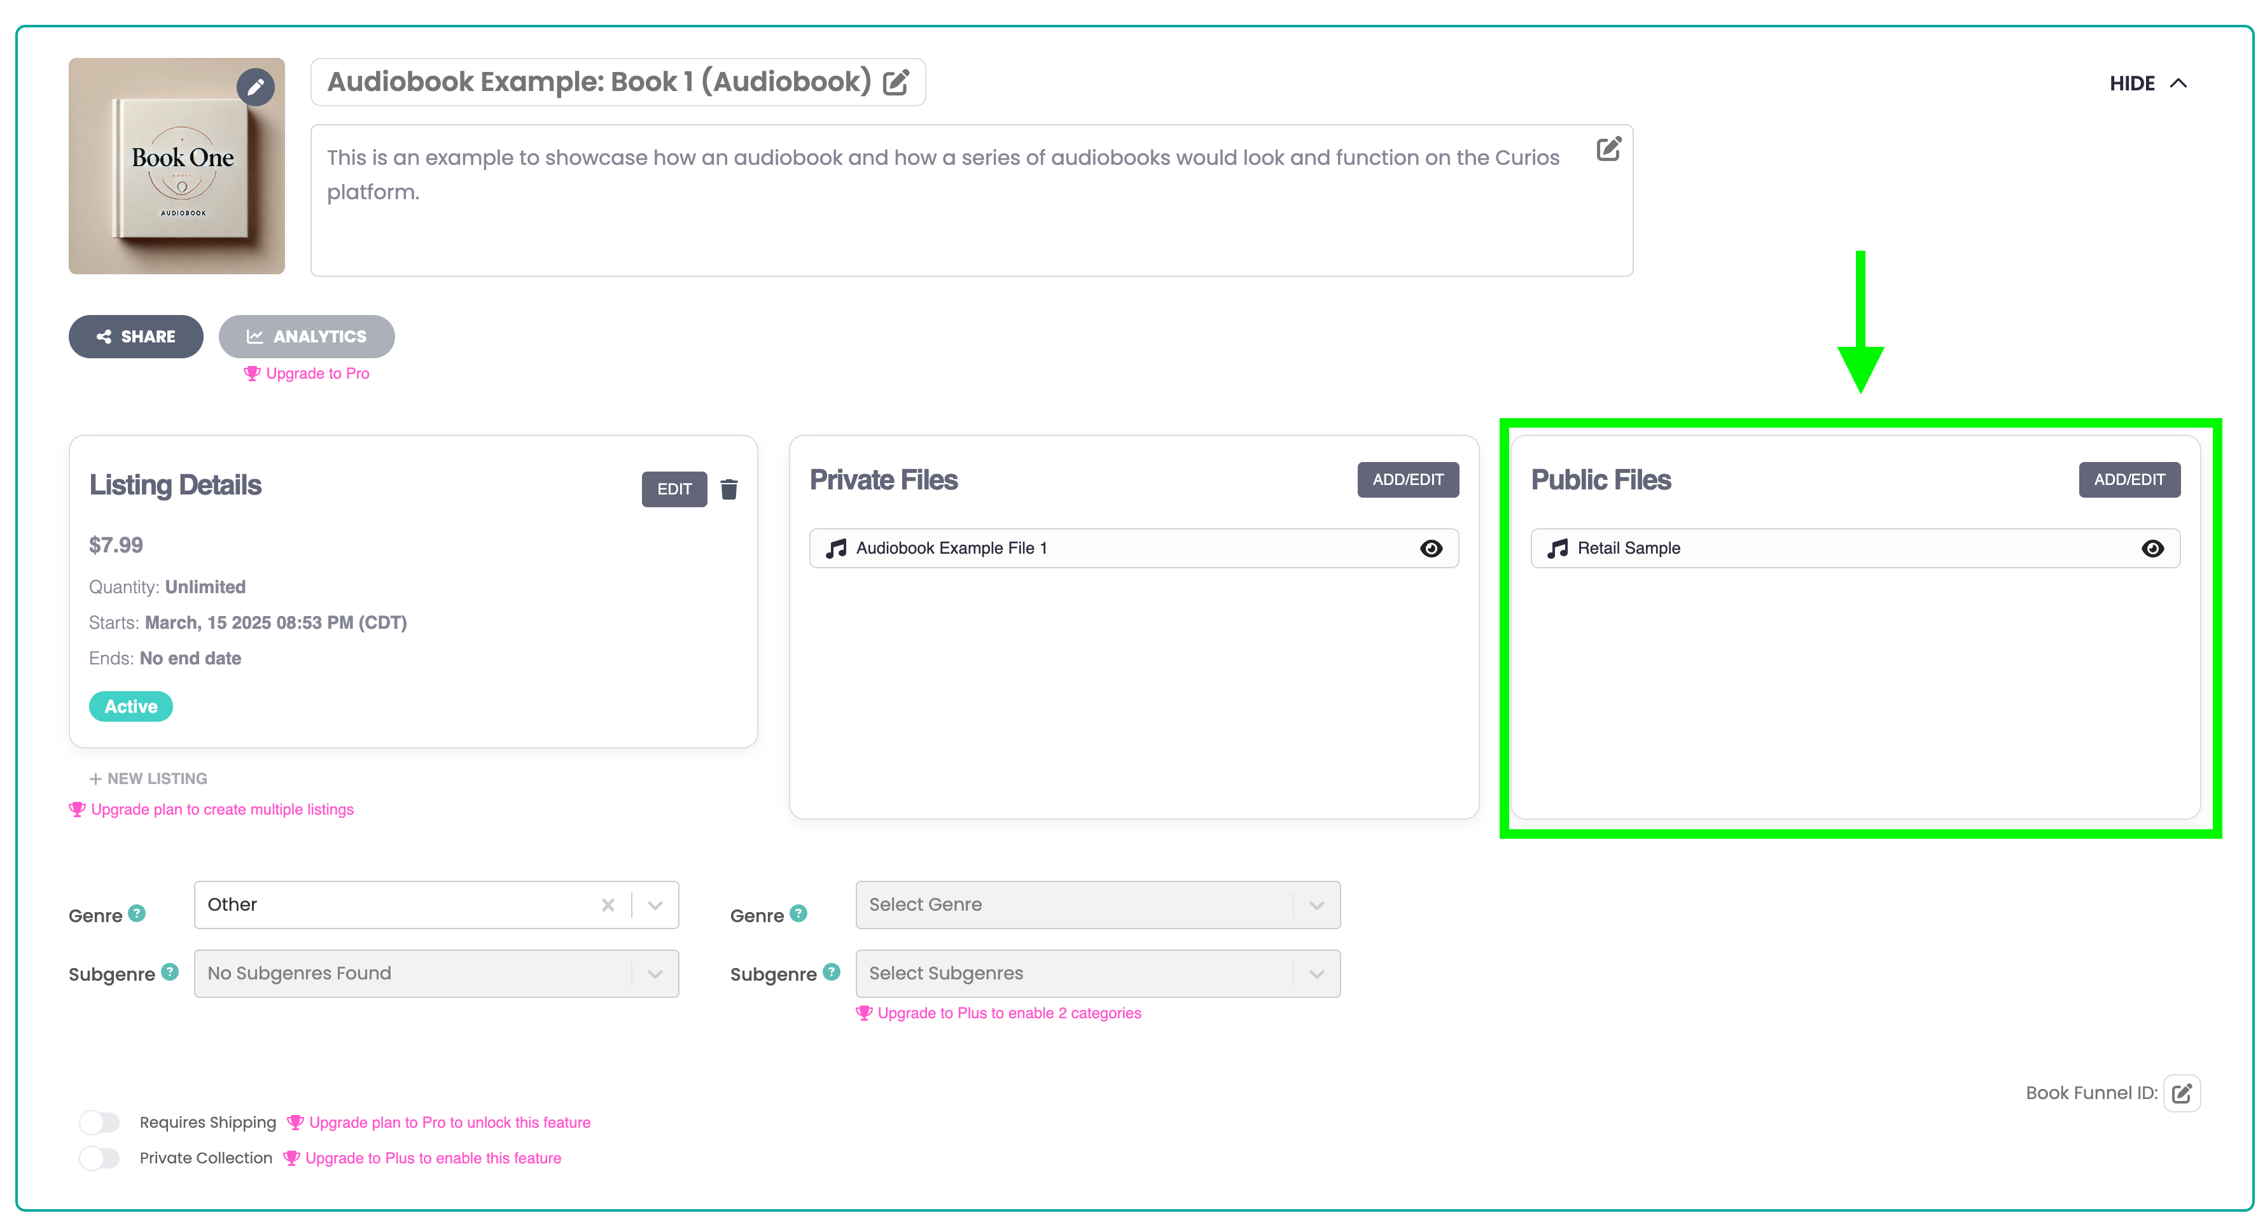Open the Select Genre dropdown
The width and height of the screenshot is (2265, 1227).
(1098, 905)
